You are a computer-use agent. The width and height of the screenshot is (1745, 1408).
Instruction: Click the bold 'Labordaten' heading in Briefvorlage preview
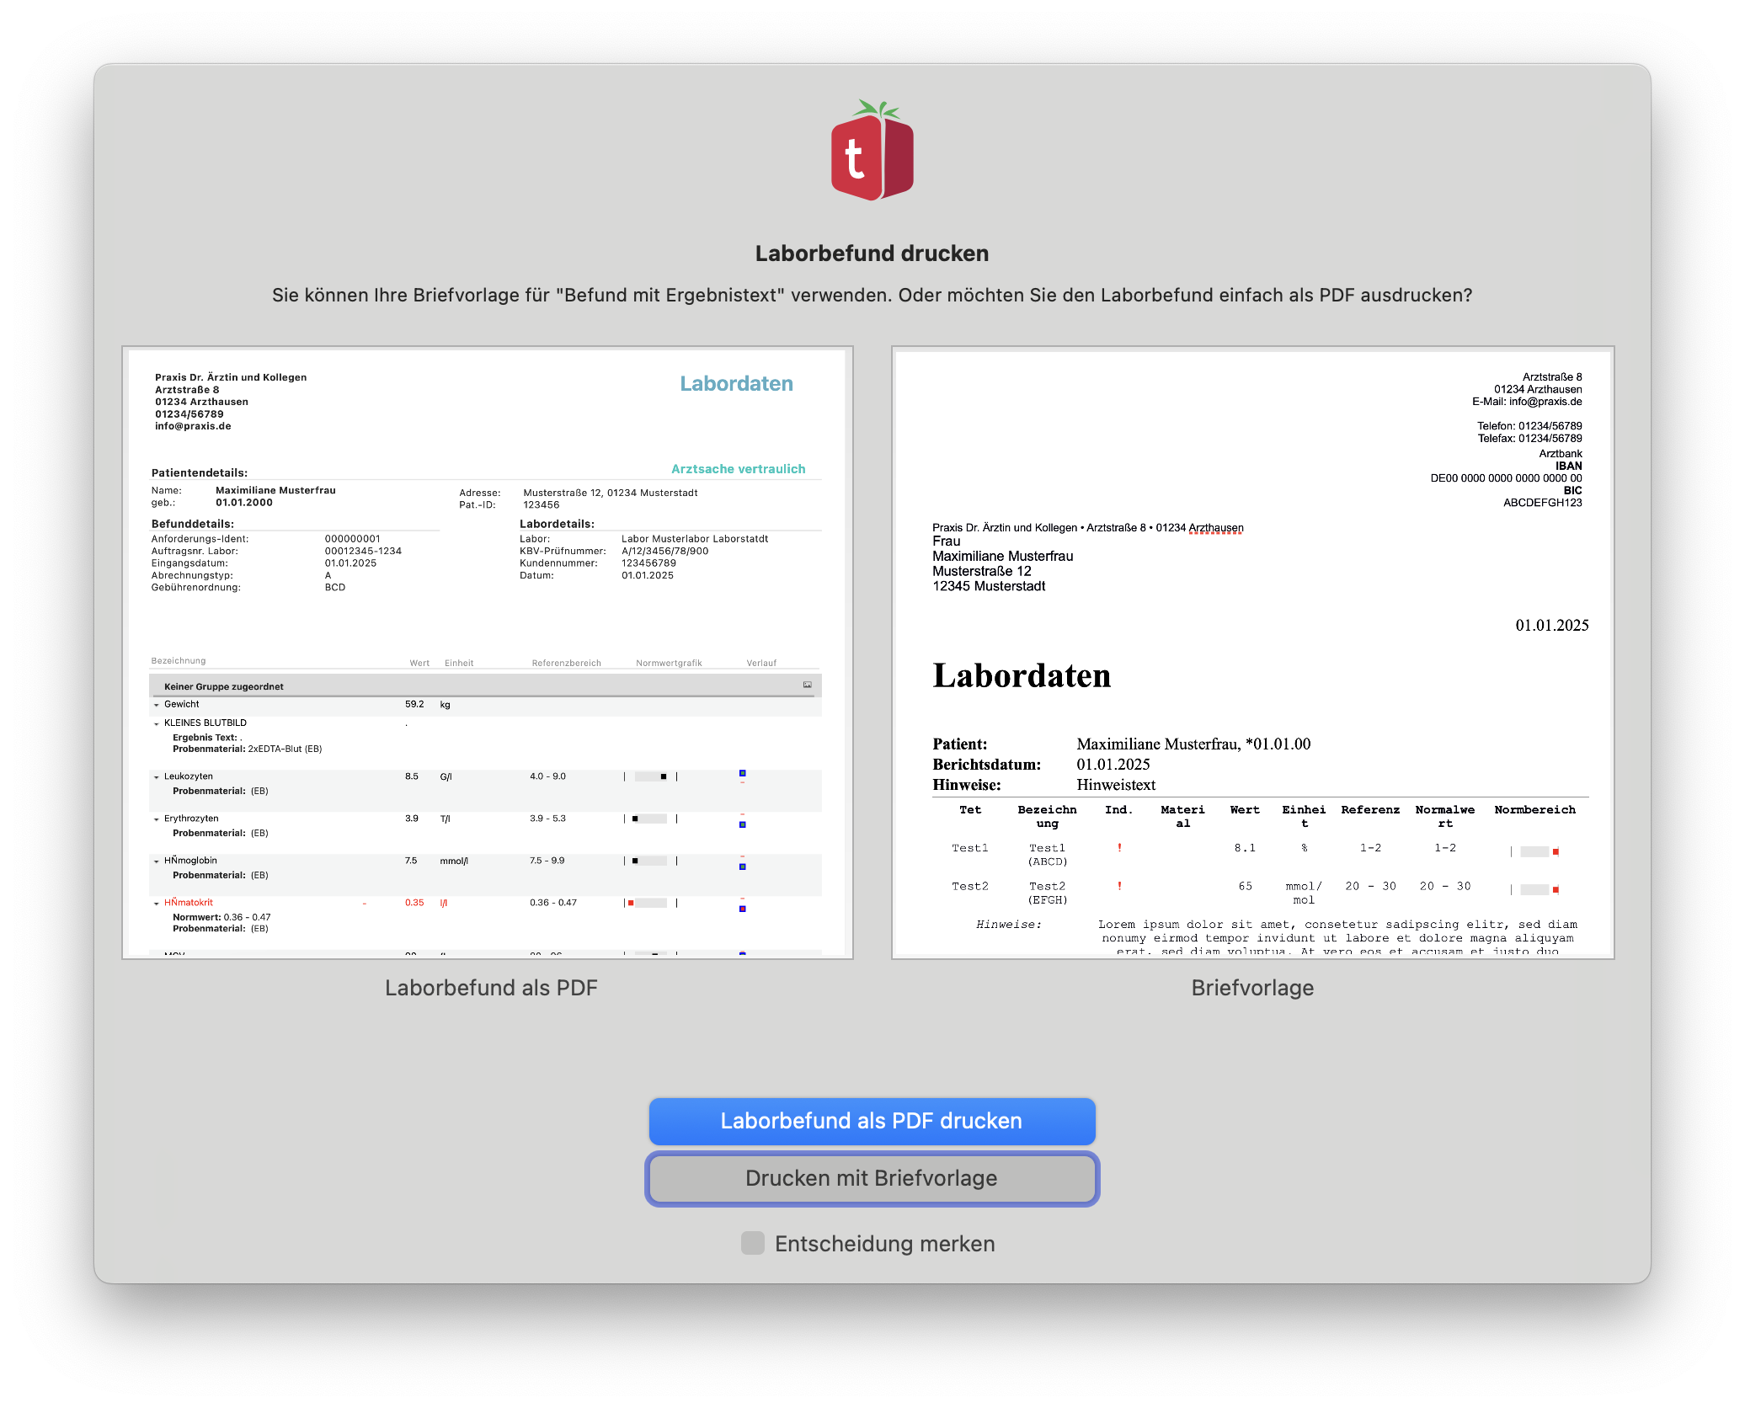[x=1022, y=675]
